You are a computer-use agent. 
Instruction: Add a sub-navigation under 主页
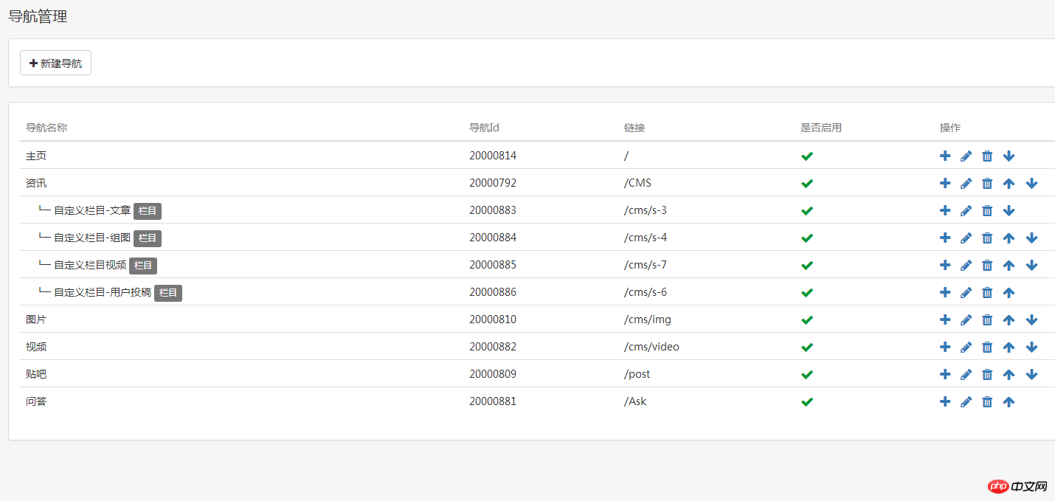tap(945, 156)
